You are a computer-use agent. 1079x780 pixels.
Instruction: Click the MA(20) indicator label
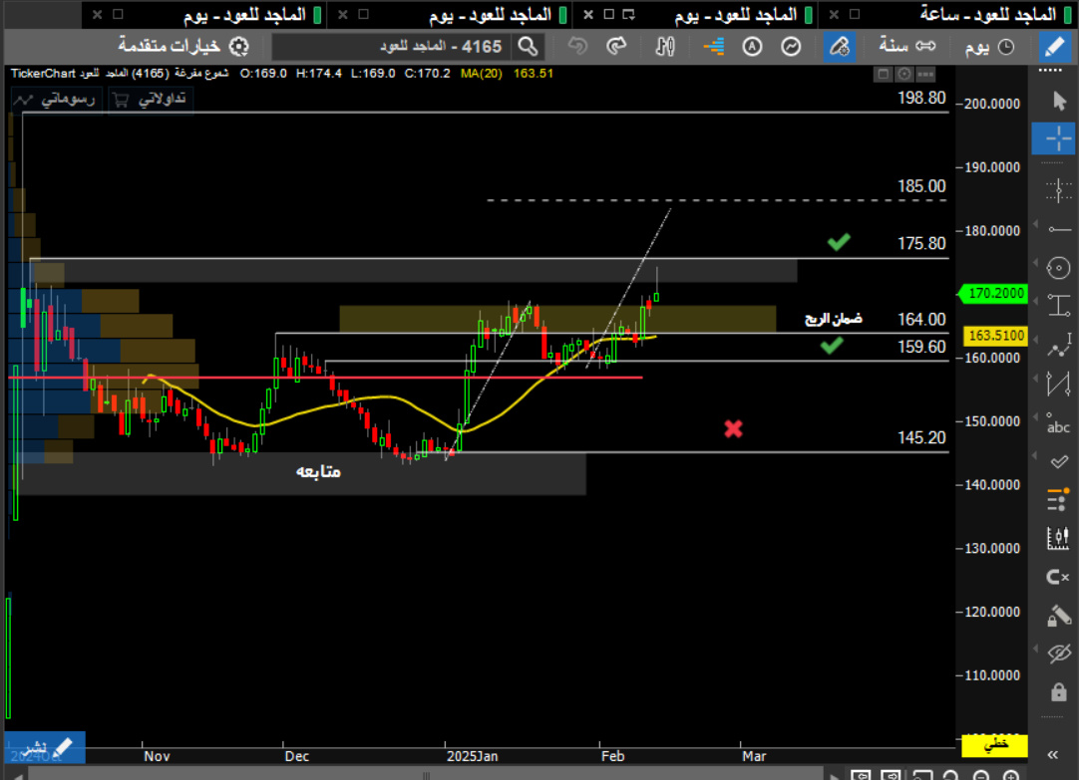[x=481, y=74]
